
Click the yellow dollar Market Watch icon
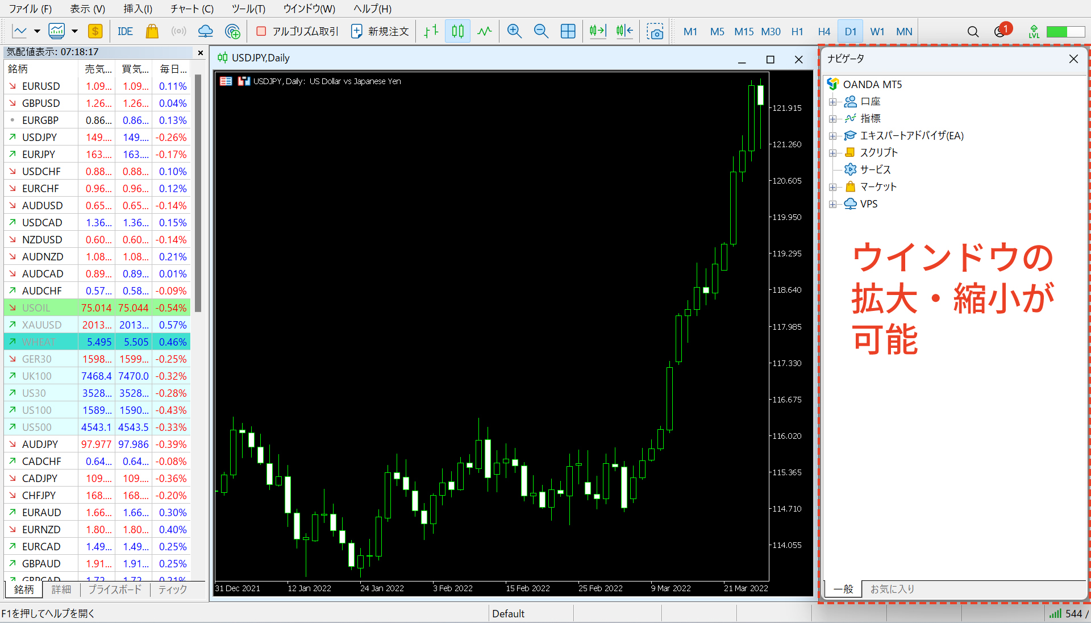tap(95, 31)
